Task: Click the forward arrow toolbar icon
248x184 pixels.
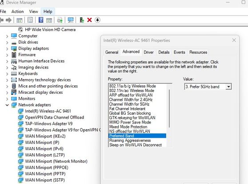Action: point(8,20)
